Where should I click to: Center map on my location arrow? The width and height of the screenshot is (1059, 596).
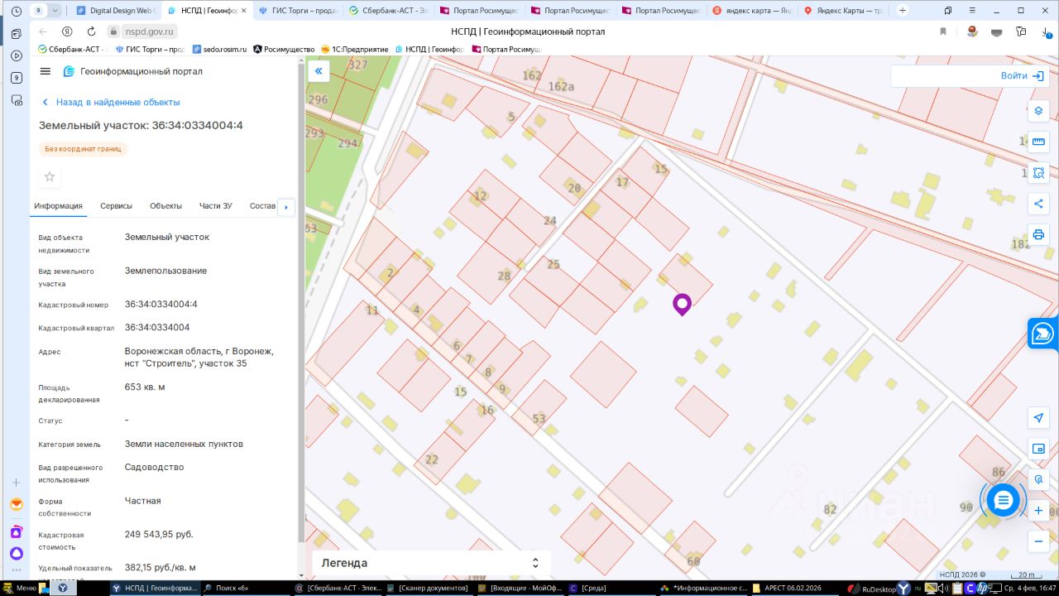pyautogui.click(x=1038, y=418)
